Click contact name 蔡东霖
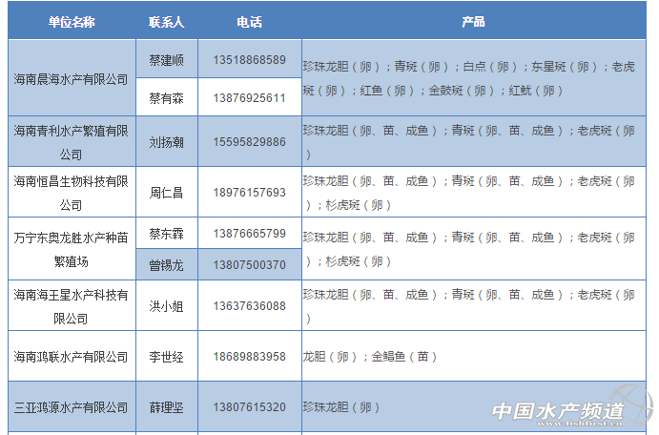This screenshot has width=659, height=435. click(x=167, y=233)
